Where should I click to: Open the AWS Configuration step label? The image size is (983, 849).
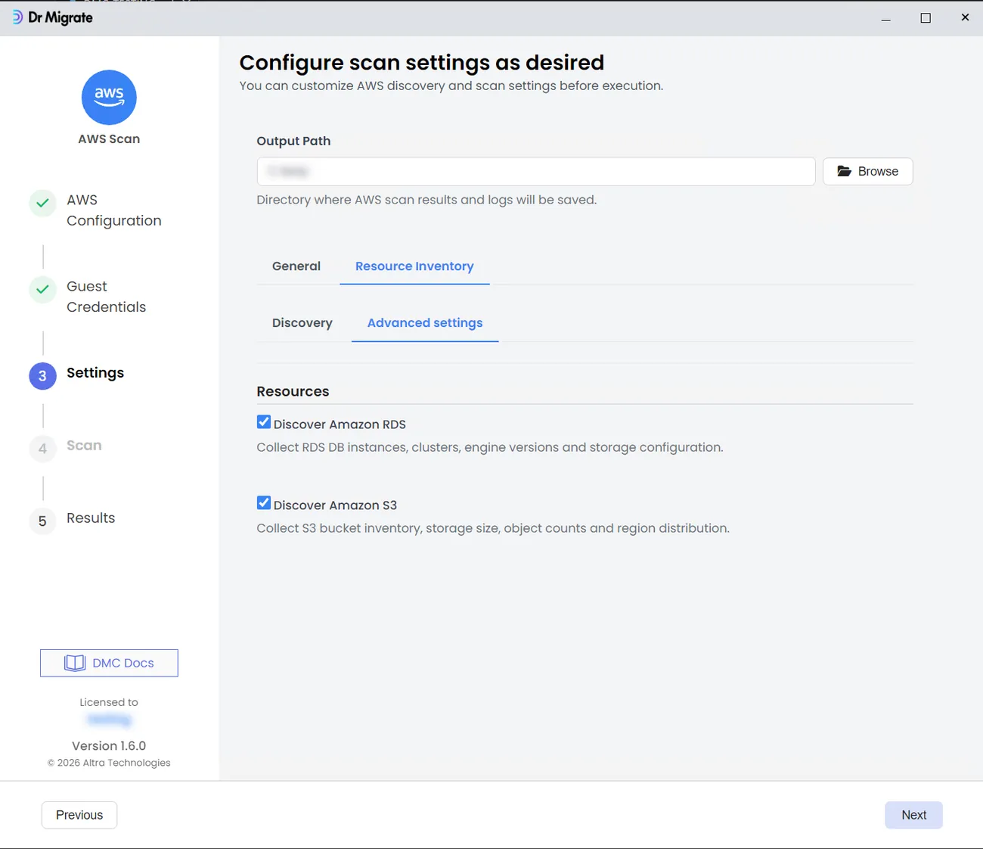114,210
